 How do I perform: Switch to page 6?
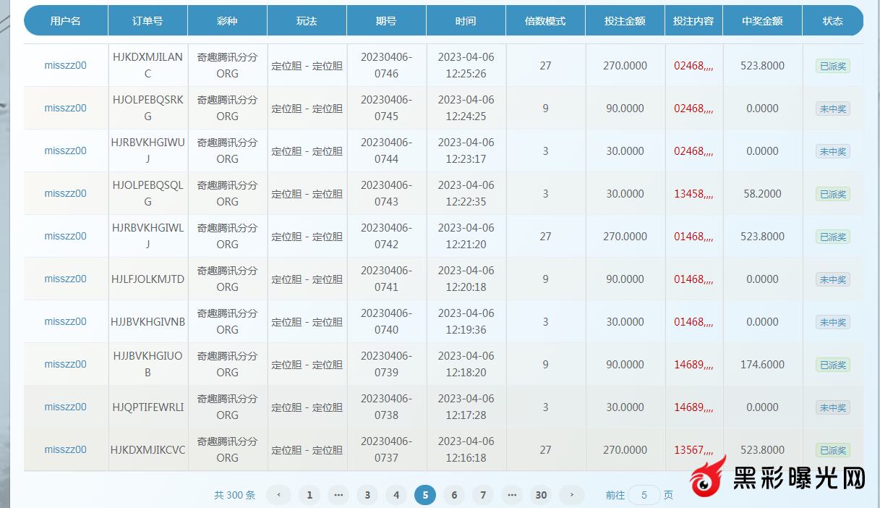(x=454, y=495)
